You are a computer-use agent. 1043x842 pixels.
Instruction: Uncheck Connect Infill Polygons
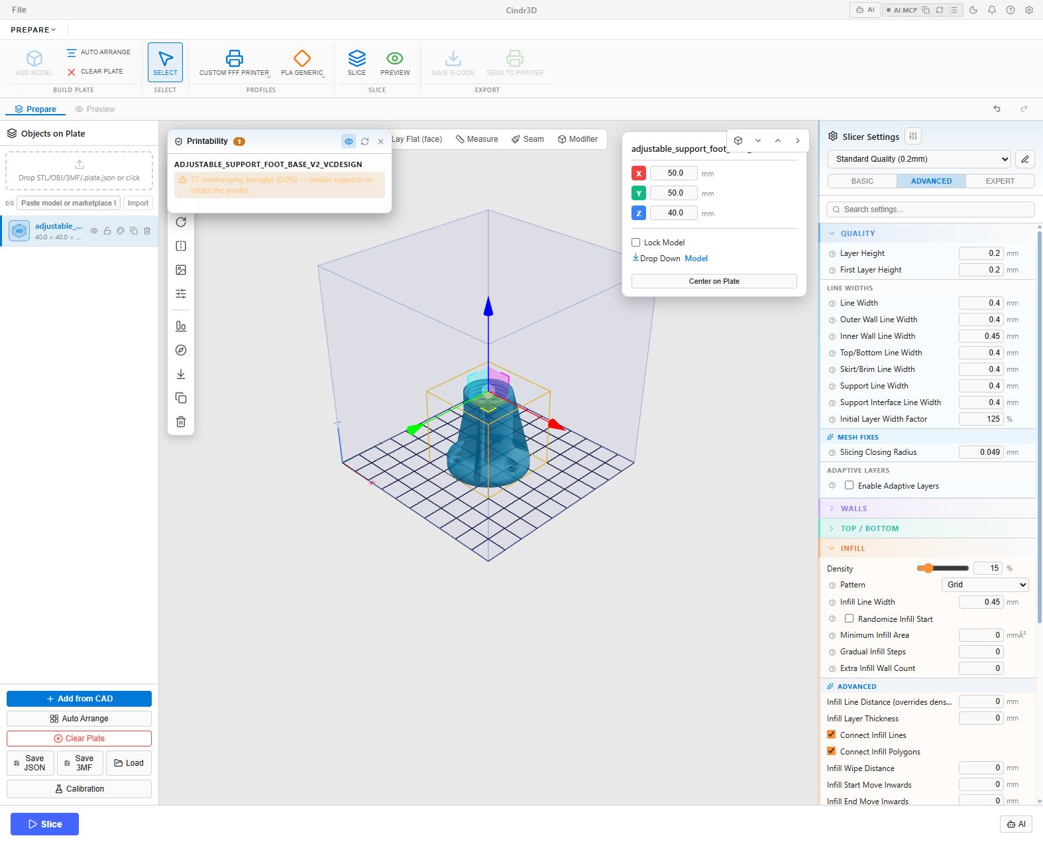tap(831, 751)
